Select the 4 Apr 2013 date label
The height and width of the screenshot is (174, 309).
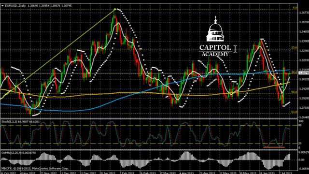(187, 173)
